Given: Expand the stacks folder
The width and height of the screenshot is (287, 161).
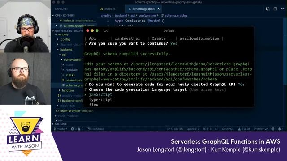Looking at the screenshot, I should point(70,75).
